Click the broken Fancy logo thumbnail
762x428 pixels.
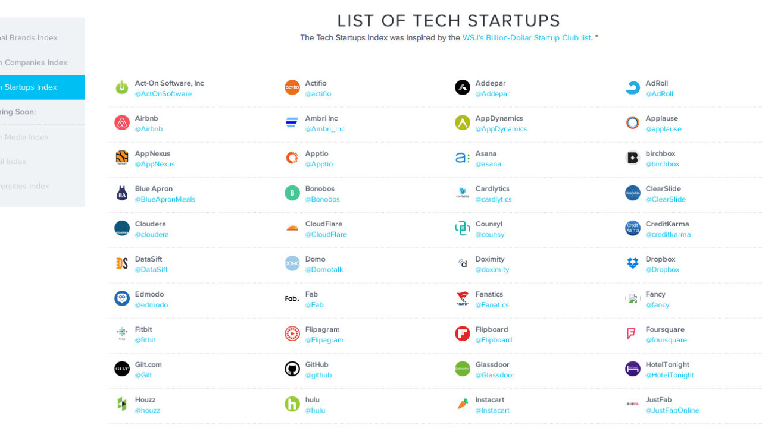point(632,299)
